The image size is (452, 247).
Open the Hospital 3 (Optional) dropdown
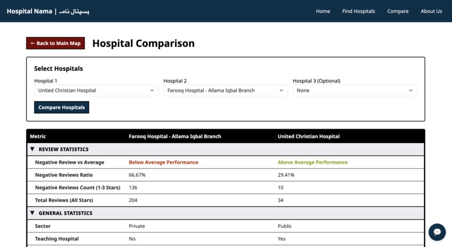pos(354,90)
